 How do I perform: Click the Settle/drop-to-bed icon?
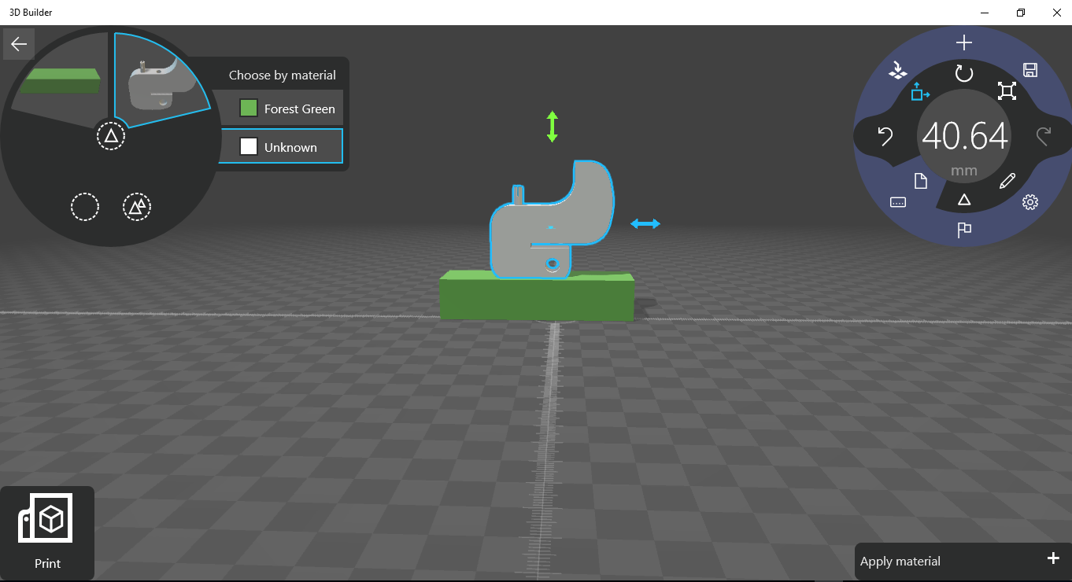(898, 70)
